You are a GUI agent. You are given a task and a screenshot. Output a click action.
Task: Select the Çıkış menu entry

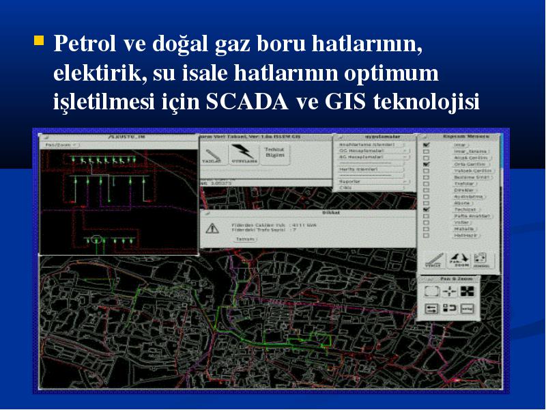click(x=371, y=188)
